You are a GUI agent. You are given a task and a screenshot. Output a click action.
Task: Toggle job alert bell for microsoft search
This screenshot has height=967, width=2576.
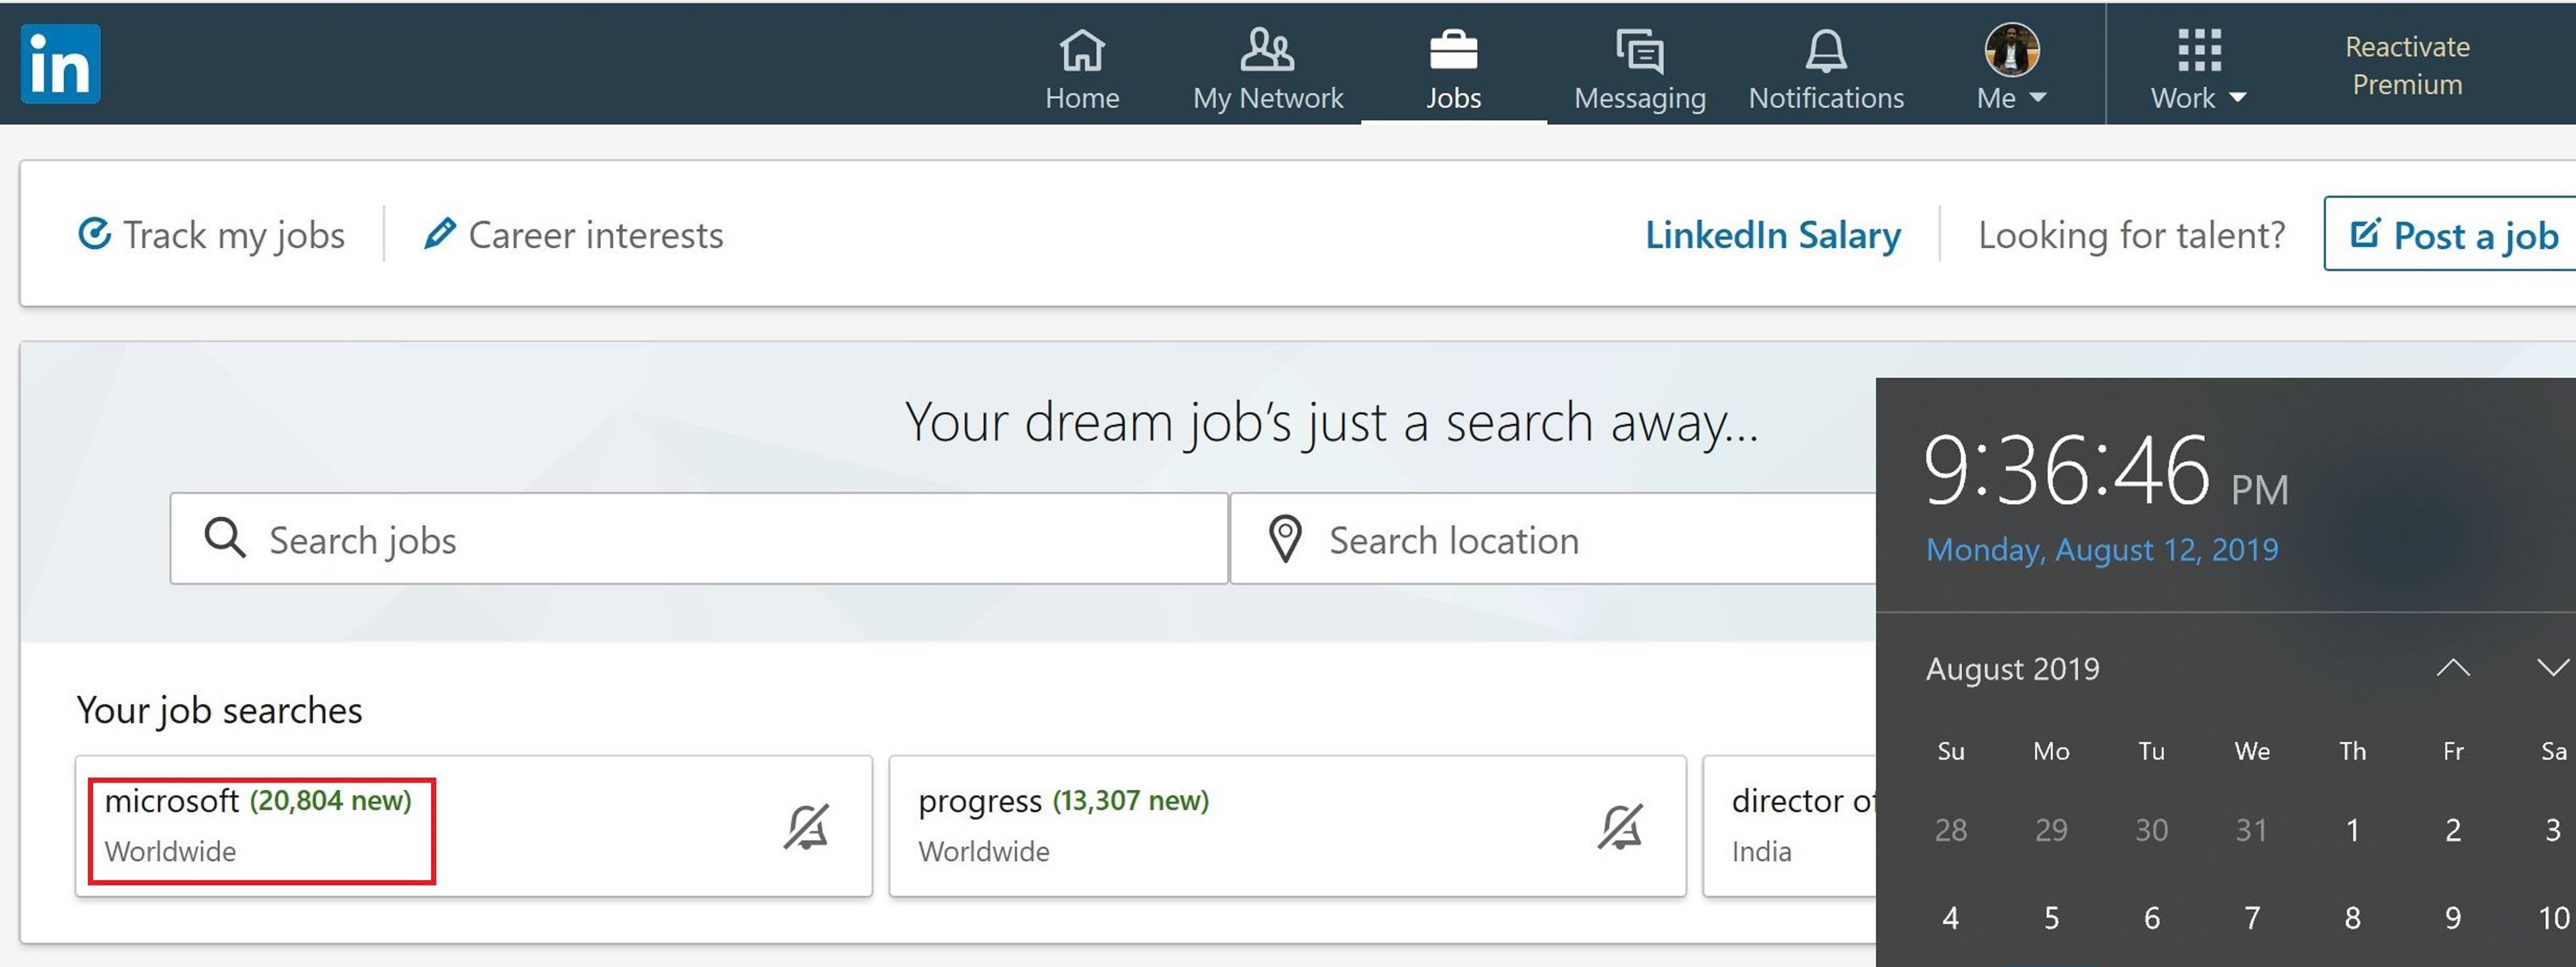806,827
